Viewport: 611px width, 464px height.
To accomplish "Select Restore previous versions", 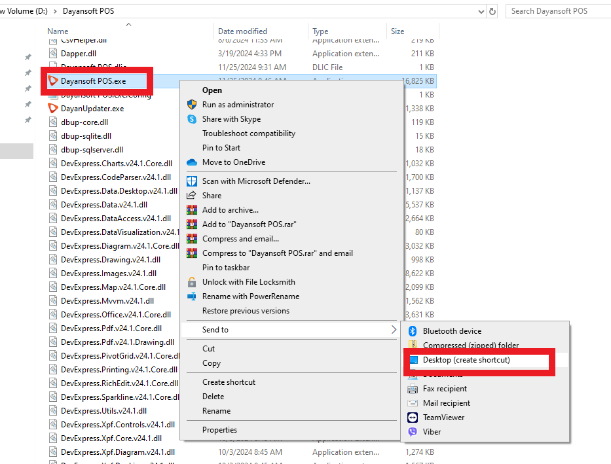I will (246, 311).
